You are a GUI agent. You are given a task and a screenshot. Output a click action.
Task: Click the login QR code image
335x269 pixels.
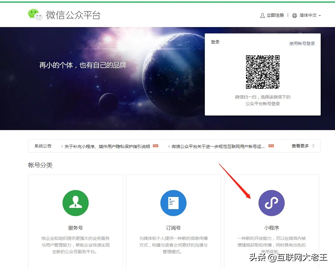tap(263, 72)
